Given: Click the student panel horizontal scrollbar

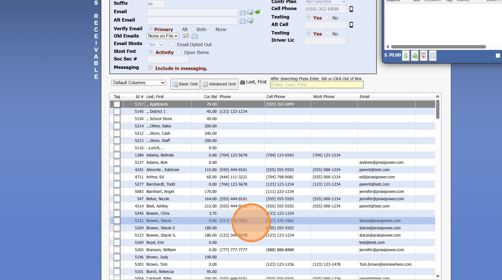Looking at the screenshot, I should (x=438, y=47).
